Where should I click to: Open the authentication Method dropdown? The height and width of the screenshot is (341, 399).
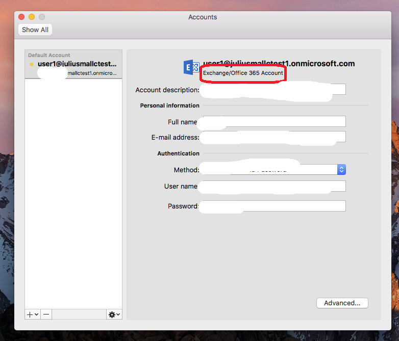coord(275,169)
